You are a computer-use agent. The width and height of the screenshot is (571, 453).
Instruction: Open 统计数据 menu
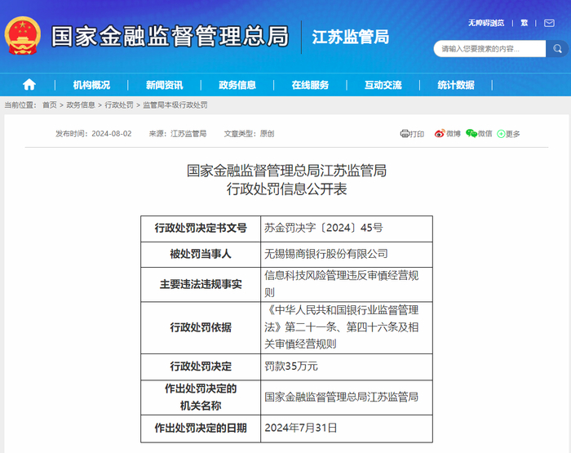456,85
